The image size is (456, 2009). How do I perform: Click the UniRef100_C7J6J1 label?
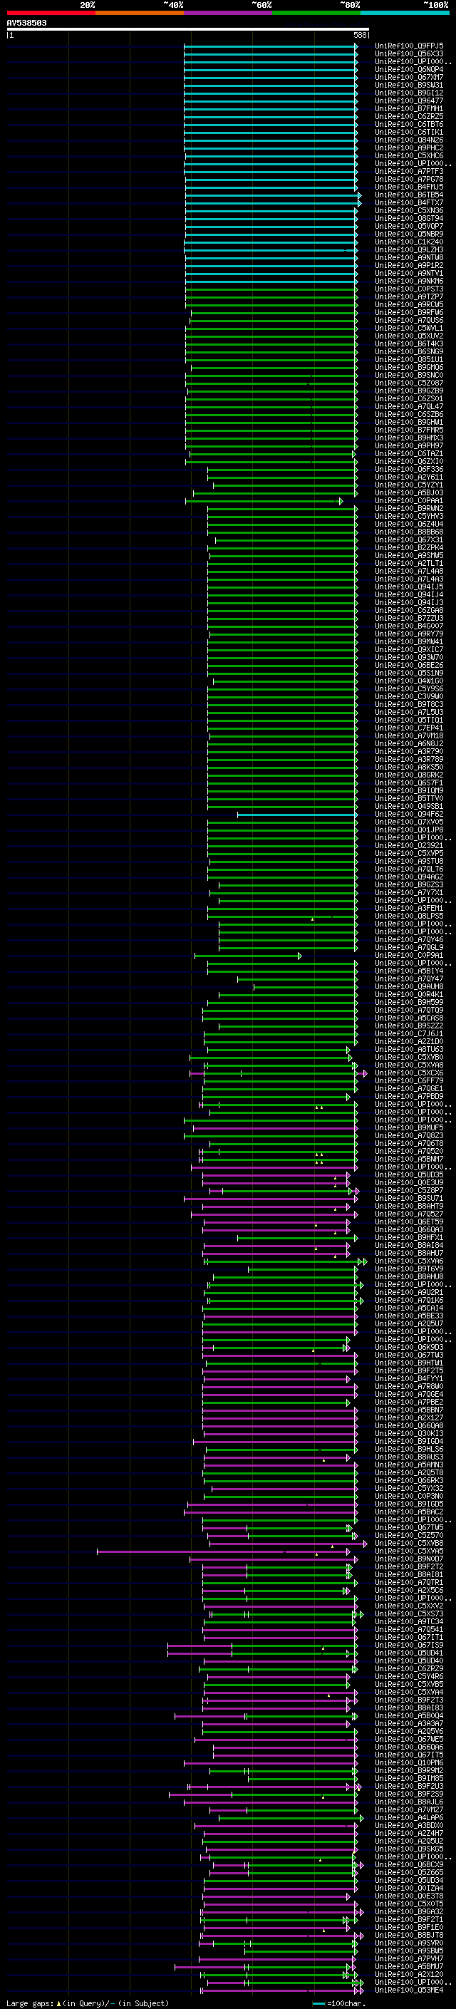click(x=409, y=1033)
